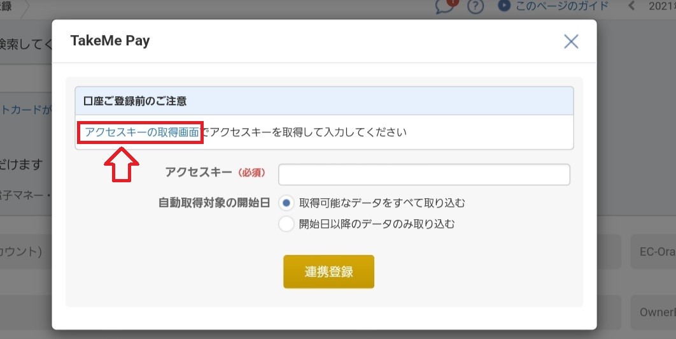Click the 連携登録 button
676x339 pixels.
coord(328,271)
